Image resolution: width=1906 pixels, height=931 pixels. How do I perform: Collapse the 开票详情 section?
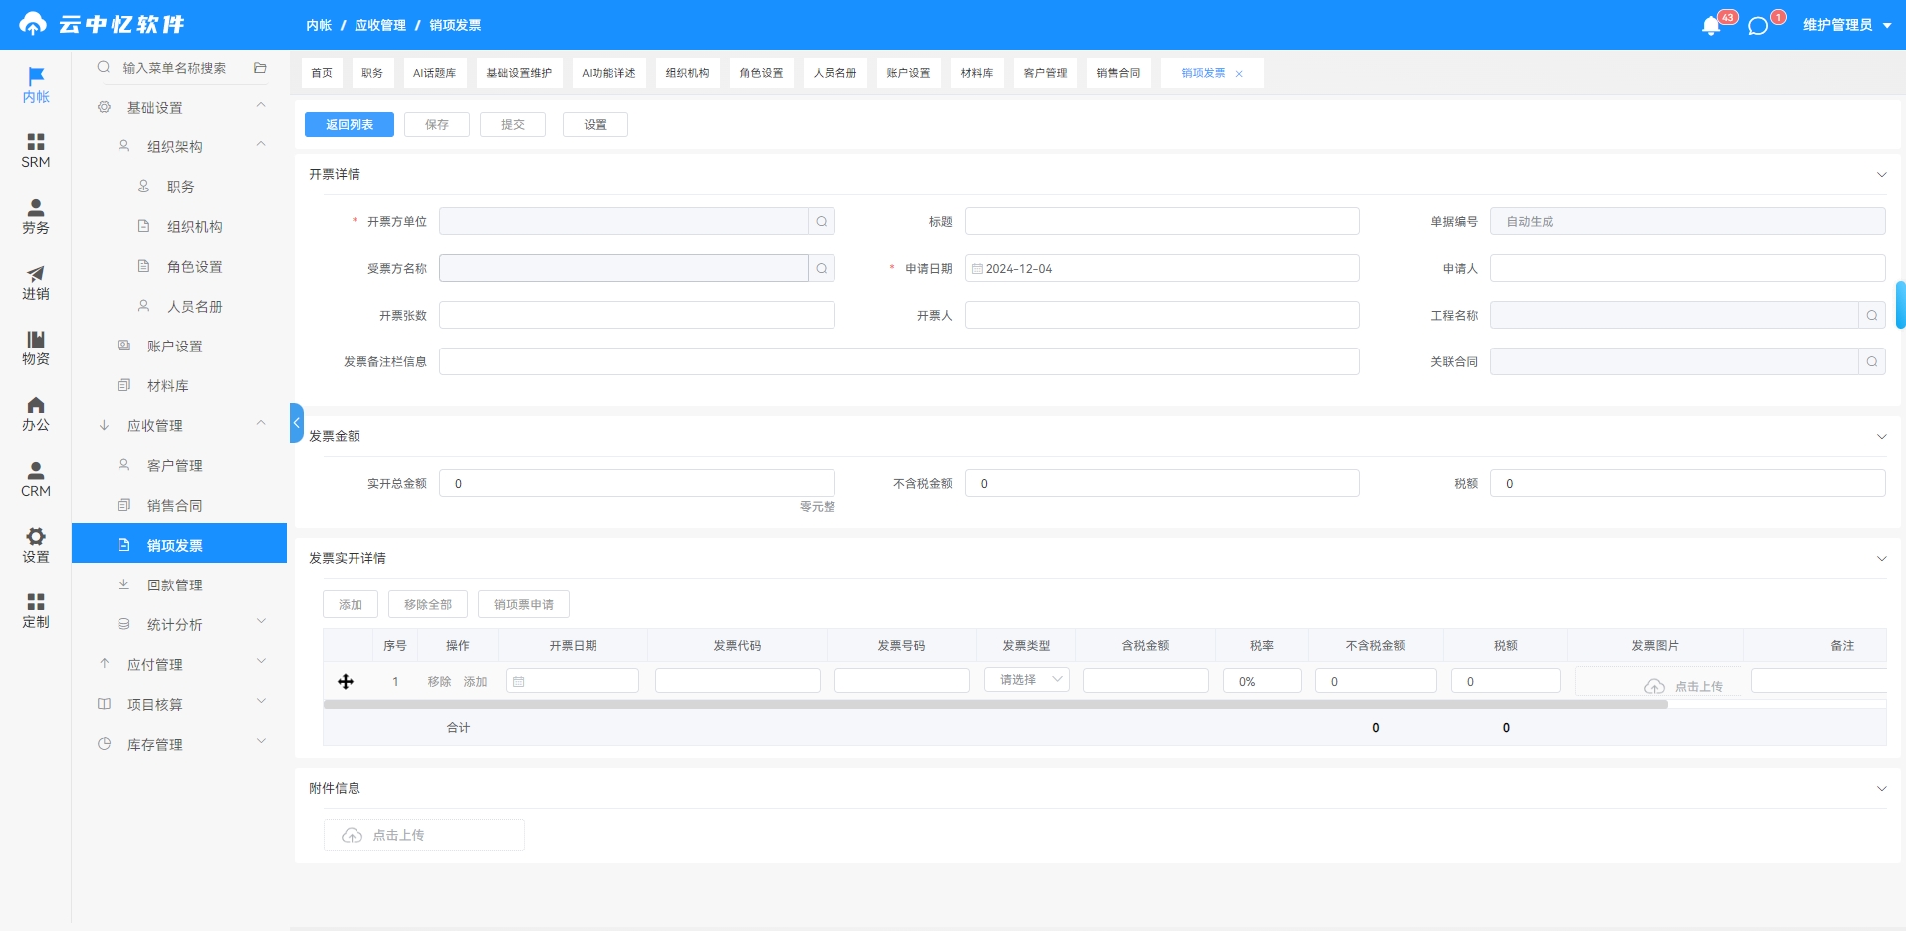pos(1881,174)
